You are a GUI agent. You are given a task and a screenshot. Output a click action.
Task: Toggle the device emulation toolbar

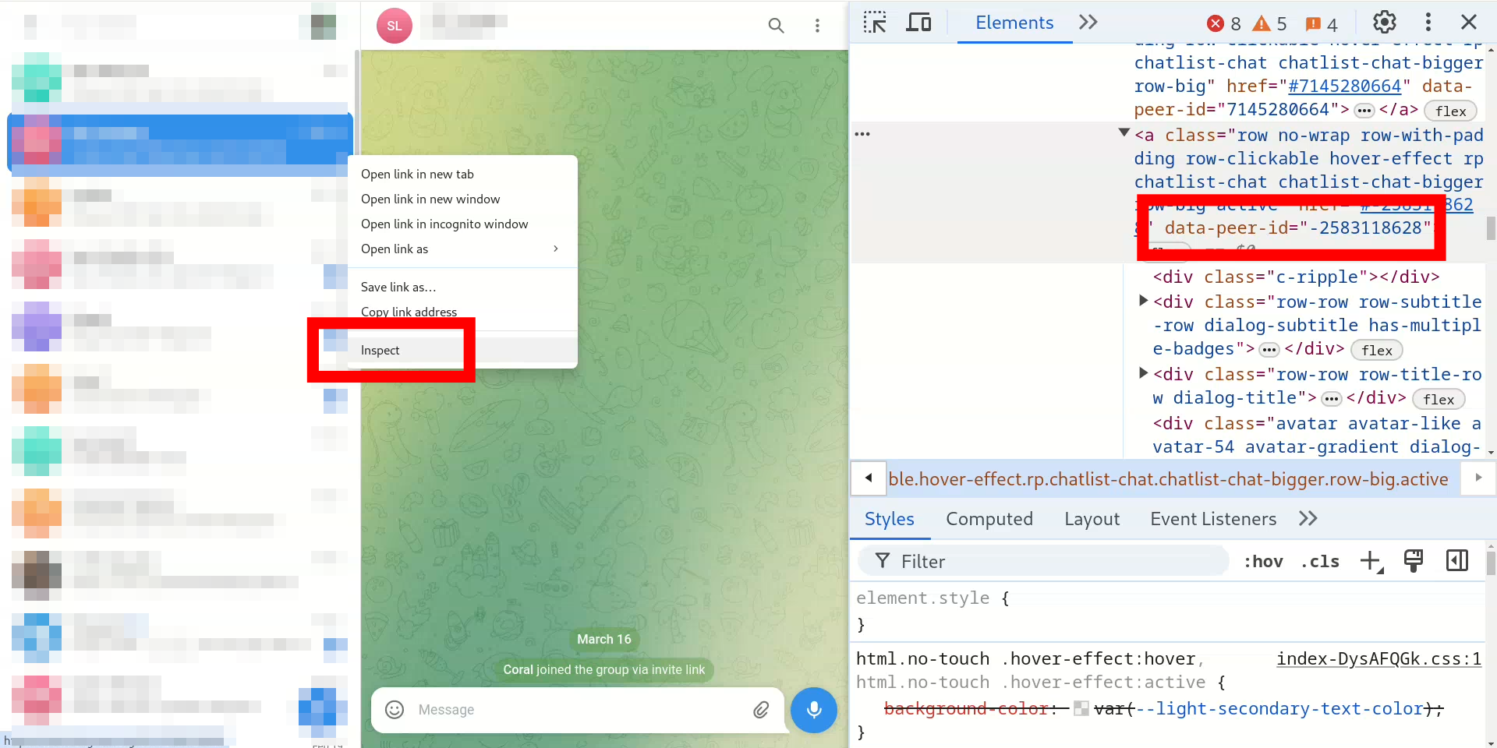coord(918,23)
